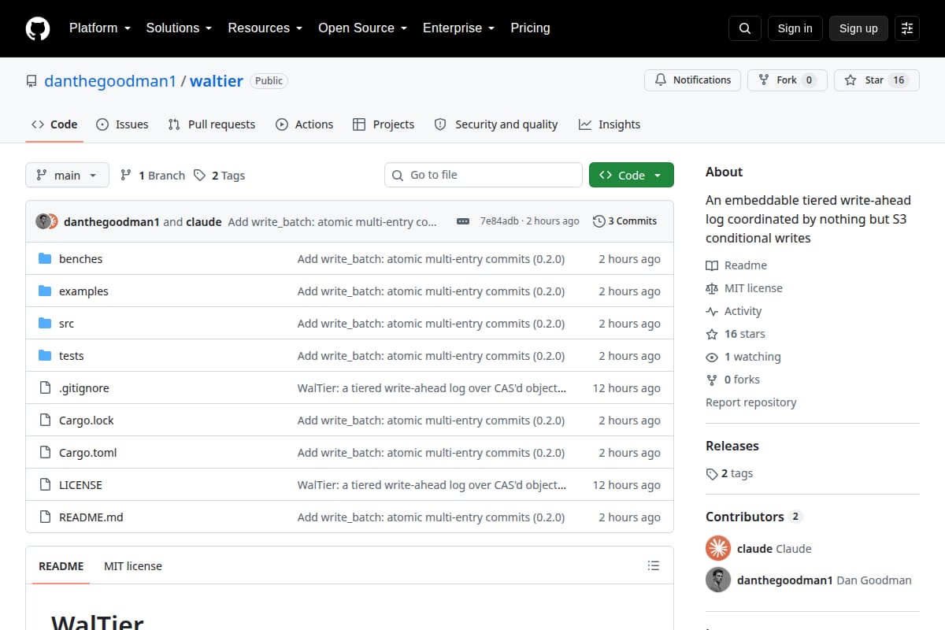Click the ellipsis commit message expander
945x630 pixels.
463,221
